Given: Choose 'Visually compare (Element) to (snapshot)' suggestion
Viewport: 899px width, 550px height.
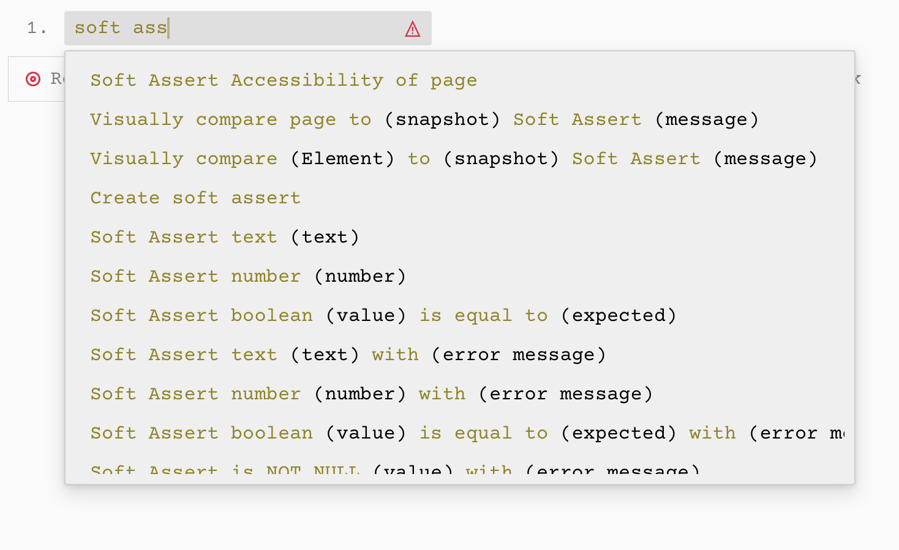Looking at the screenshot, I should 453,159.
